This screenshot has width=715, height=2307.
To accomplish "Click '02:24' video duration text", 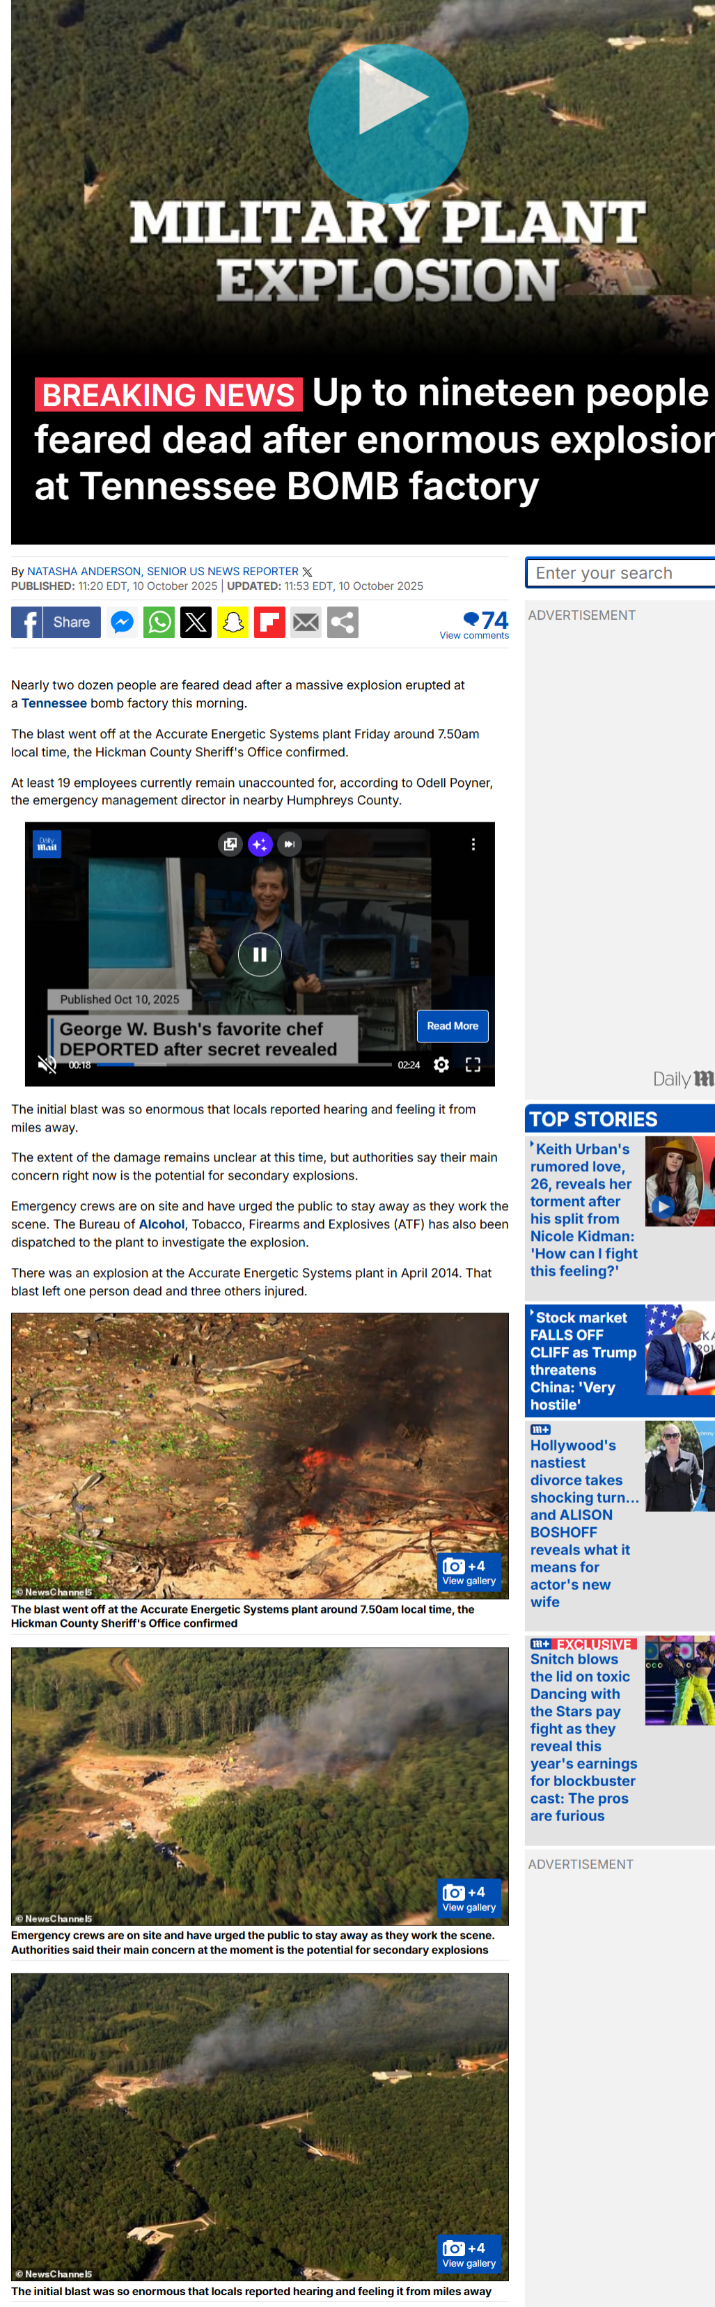I will (409, 1065).
